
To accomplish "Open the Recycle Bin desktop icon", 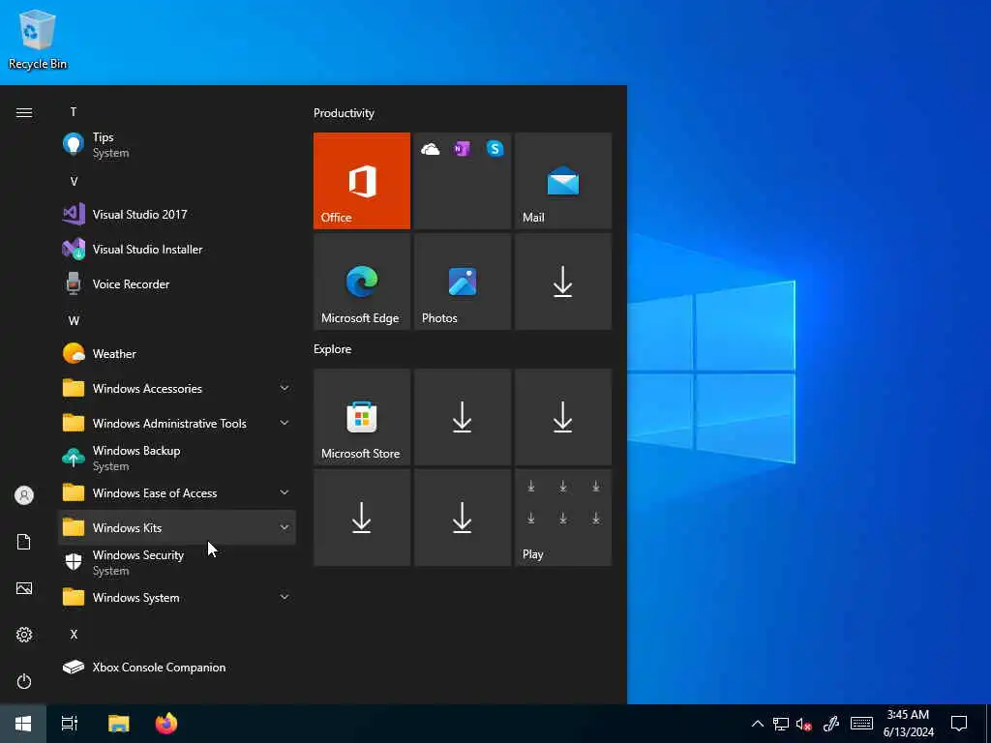I will (38, 39).
